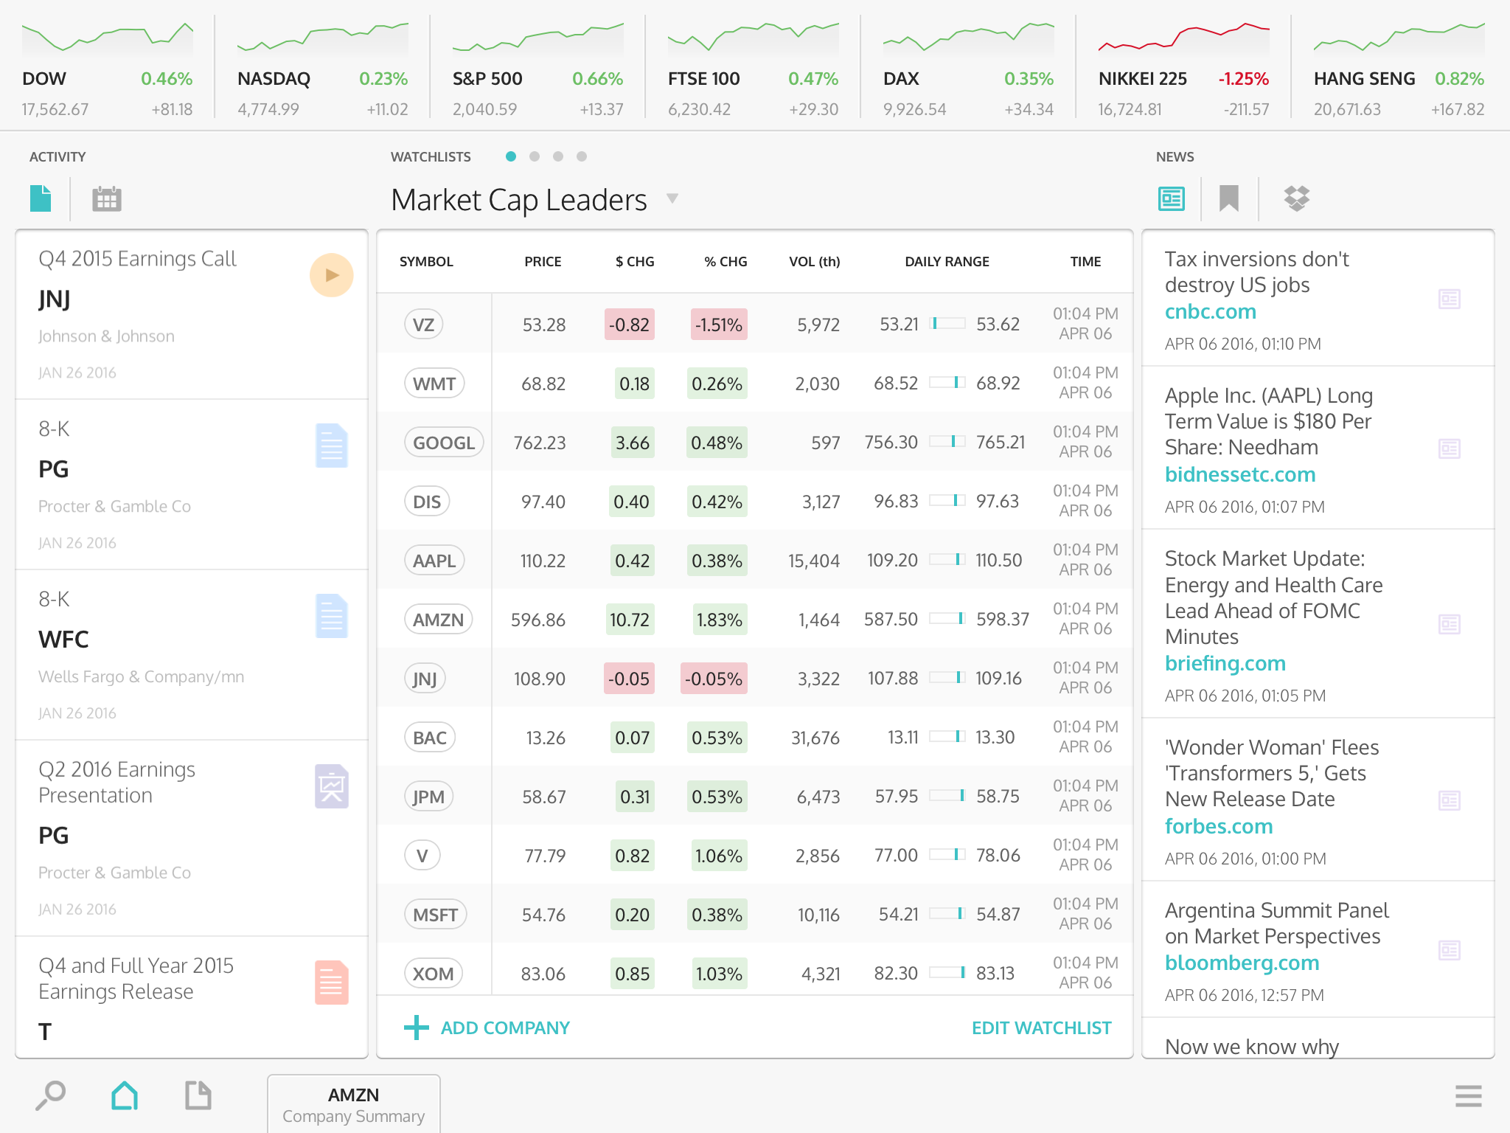Select the DIS symbol pill

click(x=427, y=502)
